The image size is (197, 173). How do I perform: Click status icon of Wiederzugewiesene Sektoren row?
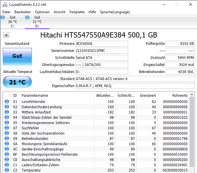[x=7, y=123]
